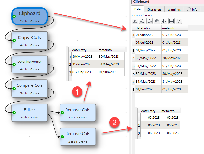
Task: Click the green check on DateTime Format node
Action: click(14, 64)
